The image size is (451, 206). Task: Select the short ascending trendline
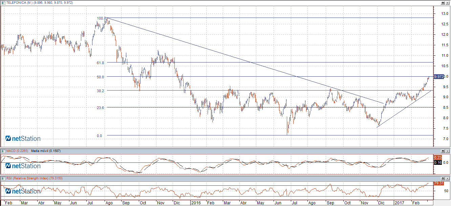405,108
